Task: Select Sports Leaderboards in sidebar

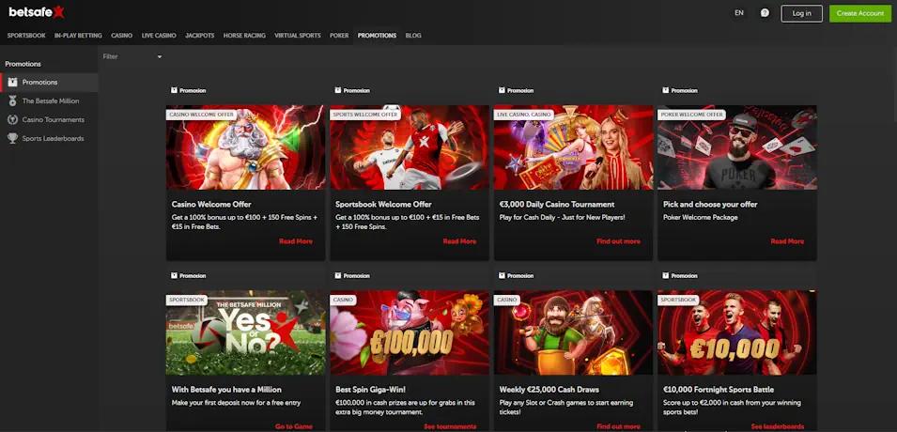Action: tap(53, 138)
